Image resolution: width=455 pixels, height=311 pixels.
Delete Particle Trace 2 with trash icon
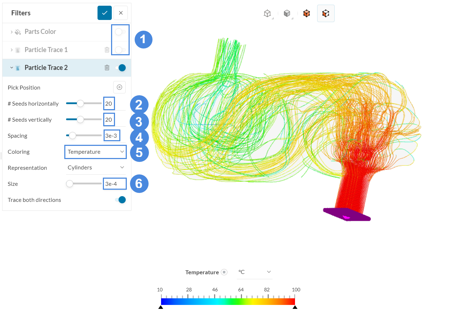[107, 68]
